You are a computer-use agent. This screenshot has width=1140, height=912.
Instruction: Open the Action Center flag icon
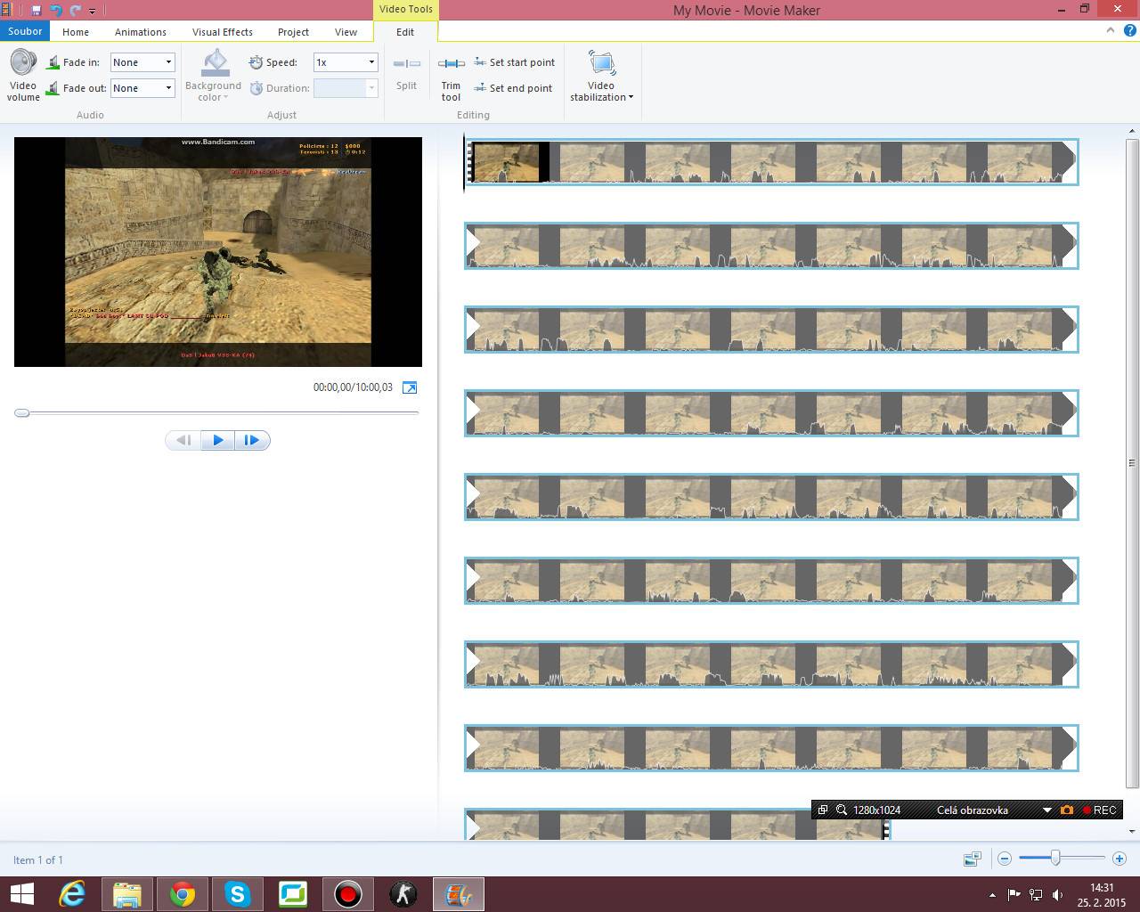tap(1014, 894)
